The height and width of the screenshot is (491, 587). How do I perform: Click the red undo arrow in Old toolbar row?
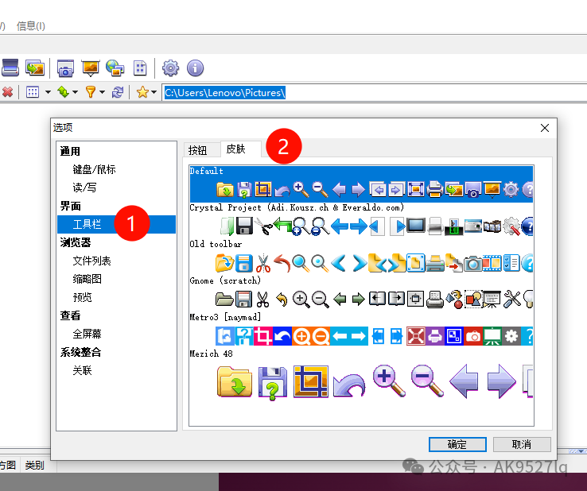pyautogui.click(x=282, y=263)
